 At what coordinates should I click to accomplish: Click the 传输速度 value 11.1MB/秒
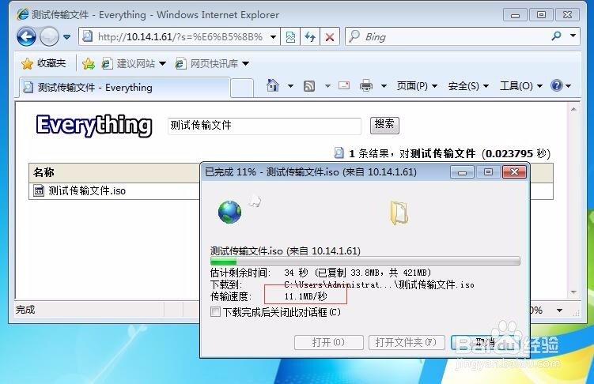point(306,296)
